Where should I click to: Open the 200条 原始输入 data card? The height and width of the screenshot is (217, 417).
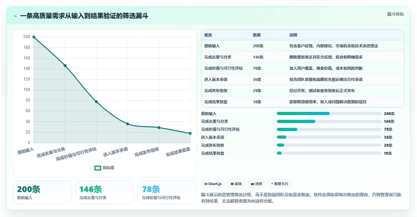pyautogui.click(x=42, y=192)
